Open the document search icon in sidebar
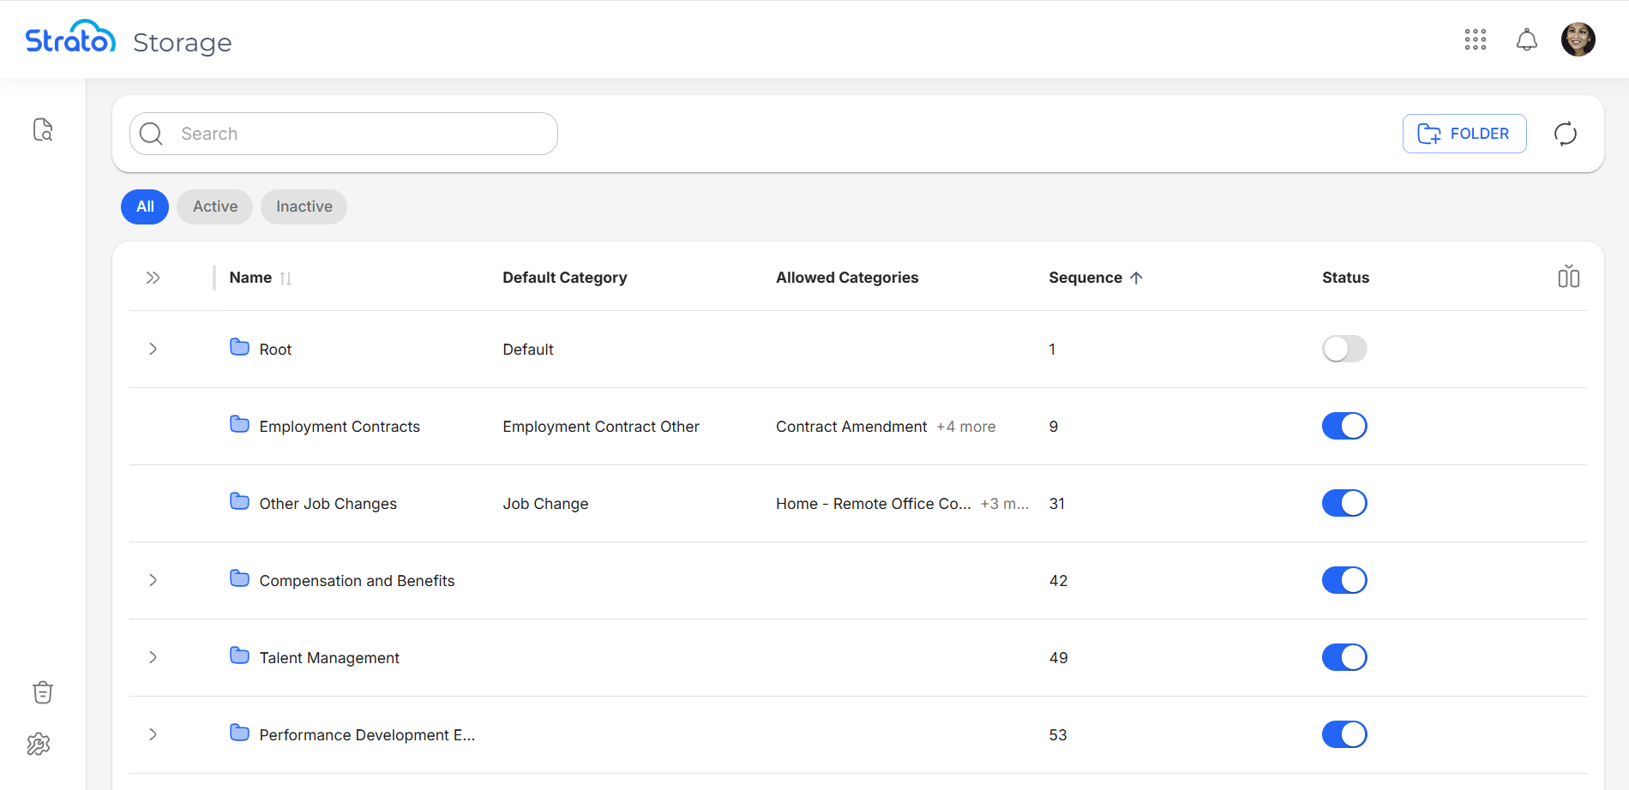 (43, 129)
